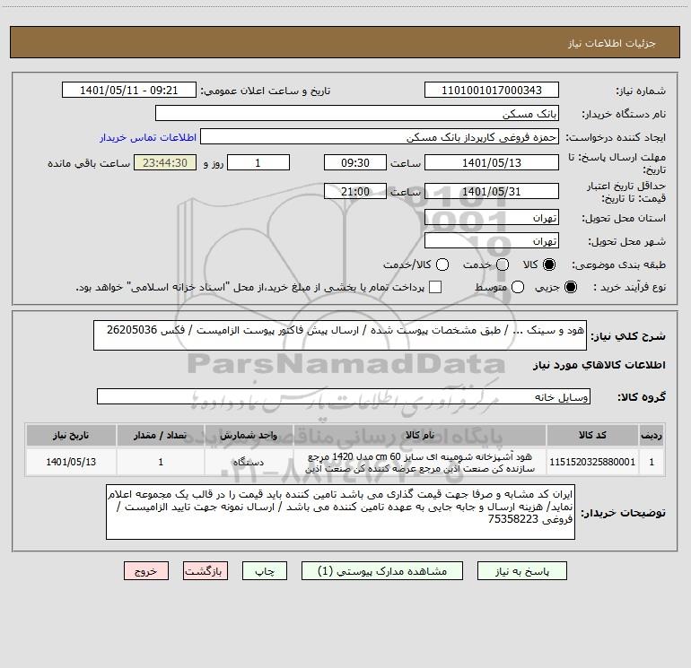Select the کالا radio button
Screen dimensions: 691x668
(x=549, y=265)
